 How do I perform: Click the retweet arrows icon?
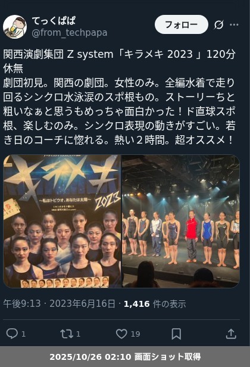click(67, 334)
